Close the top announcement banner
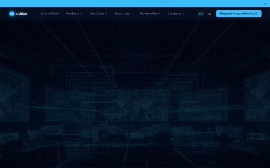 [x=265, y=3]
